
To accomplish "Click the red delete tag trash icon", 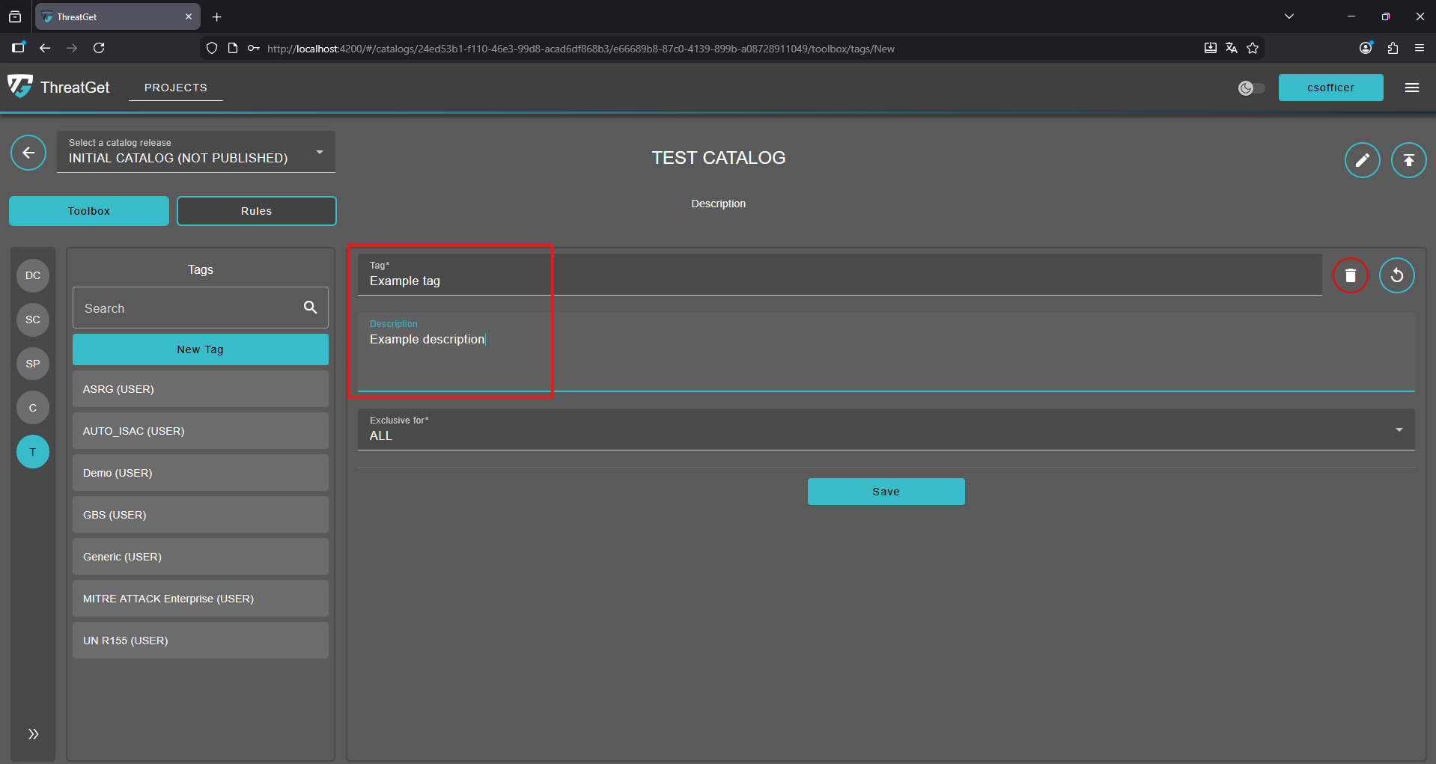I will pyautogui.click(x=1350, y=275).
